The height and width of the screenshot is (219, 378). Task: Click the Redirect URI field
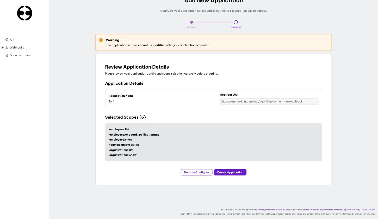269,101
